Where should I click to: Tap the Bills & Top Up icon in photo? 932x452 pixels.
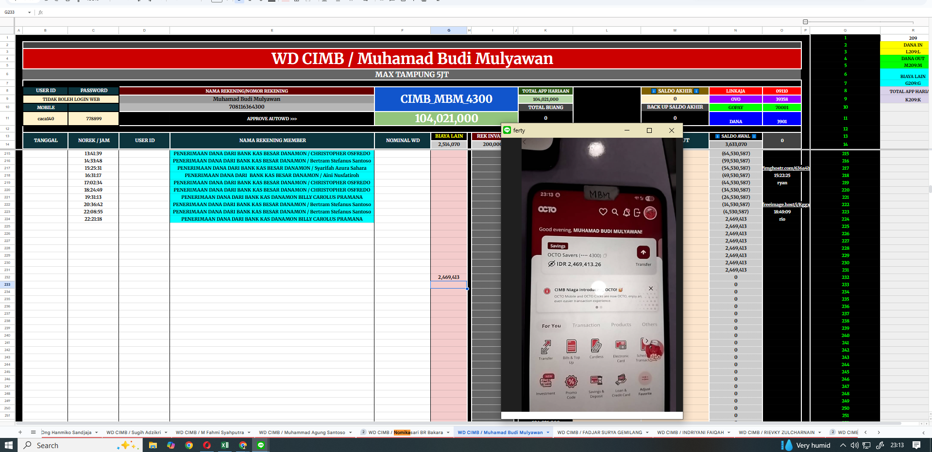[x=572, y=346]
